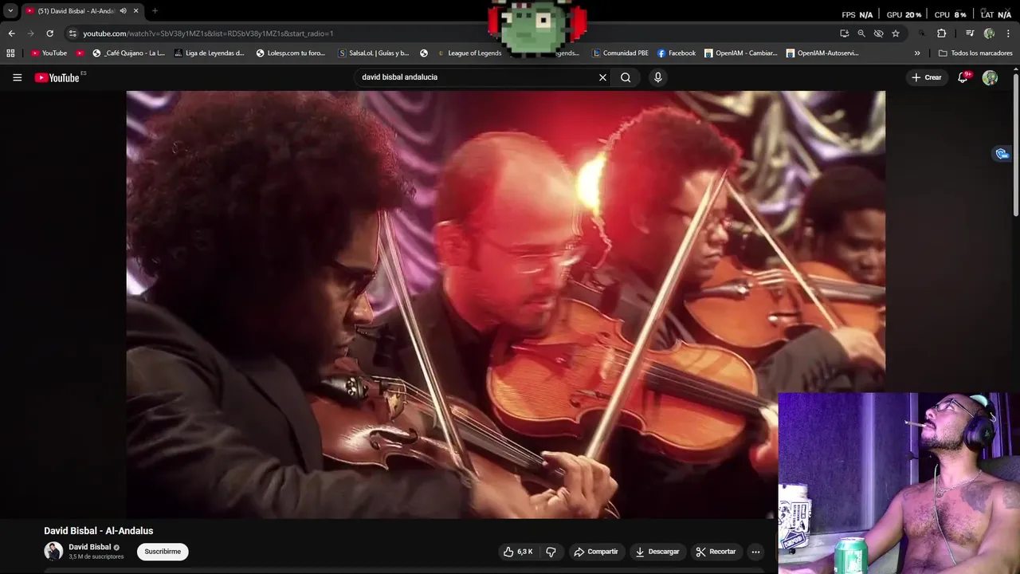Screen dimensions: 1020x574
Task: Open the OpenIAM-Autoservi bookmark
Action: [822, 53]
